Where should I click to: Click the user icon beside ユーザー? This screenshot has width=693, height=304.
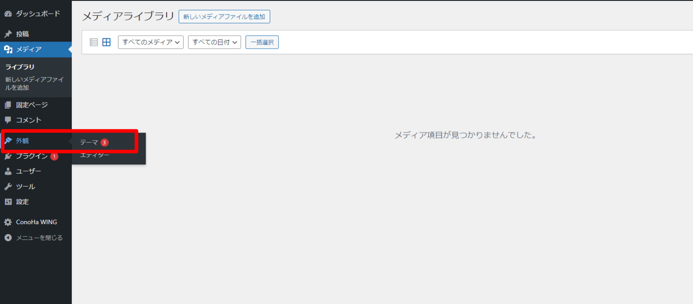click(x=8, y=171)
